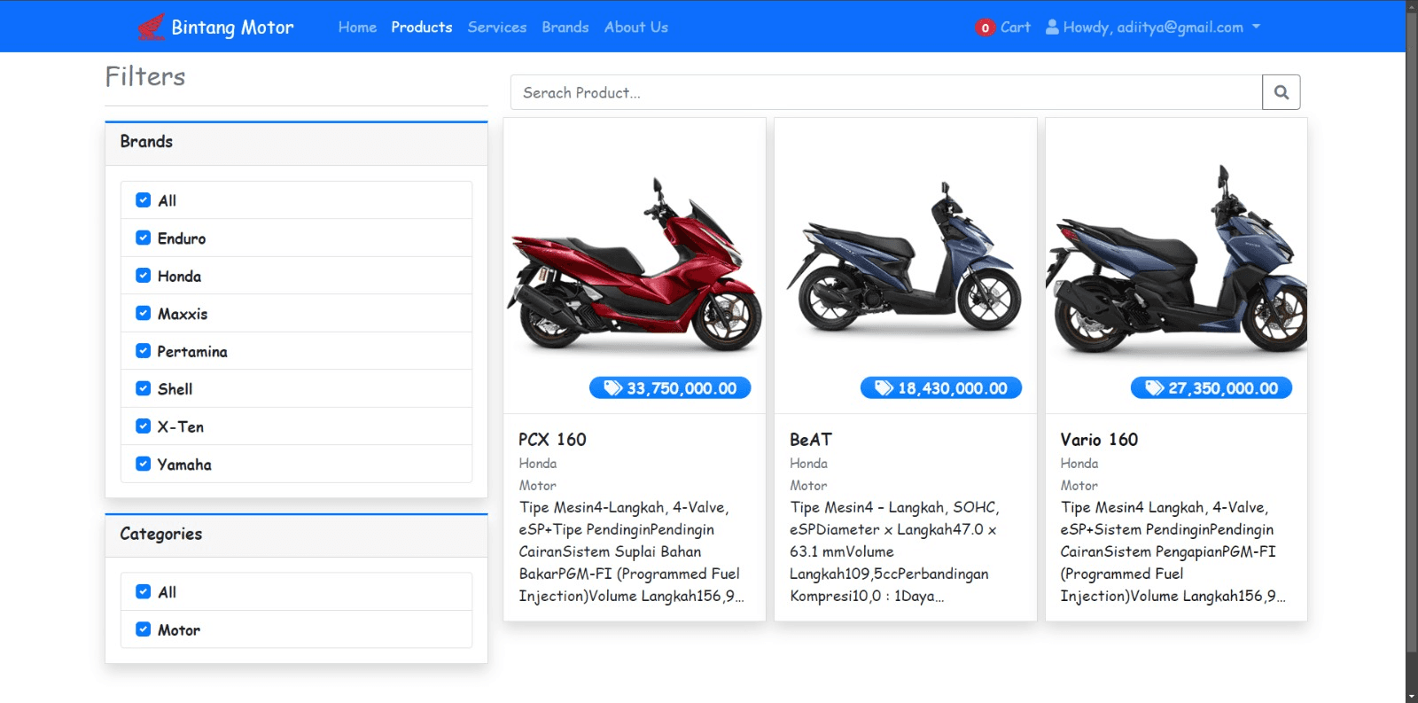Focus the Search Product input field
Viewport: 1418px width, 703px height.
click(886, 92)
